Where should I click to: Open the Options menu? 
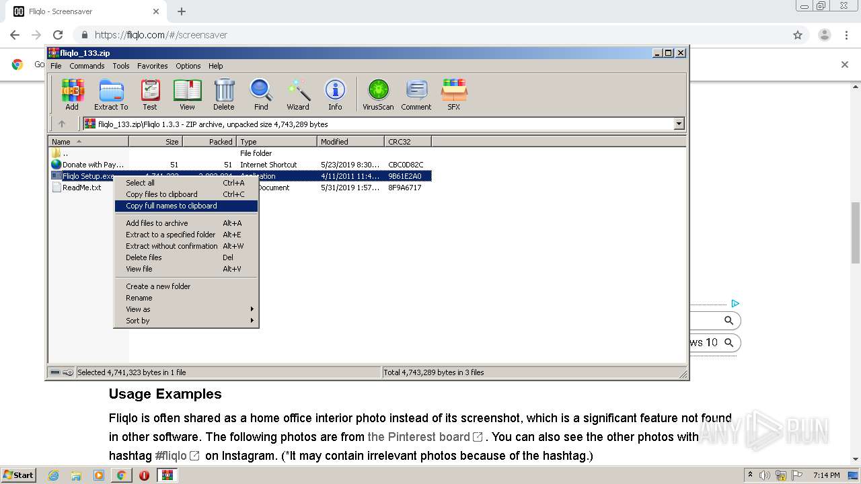pos(188,66)
